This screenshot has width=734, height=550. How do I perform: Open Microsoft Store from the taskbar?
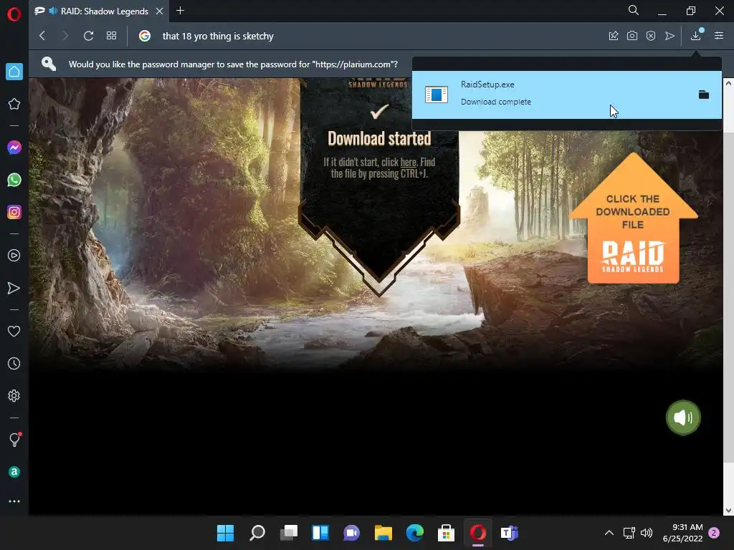click(x=446, y=533)
